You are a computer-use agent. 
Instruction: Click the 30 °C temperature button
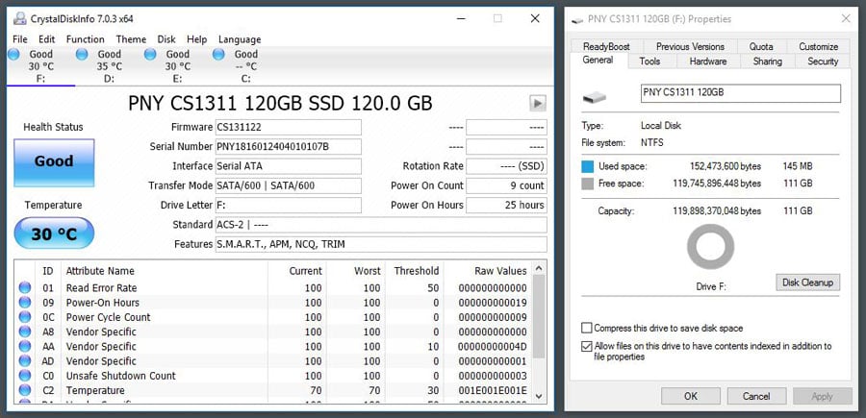54,234
